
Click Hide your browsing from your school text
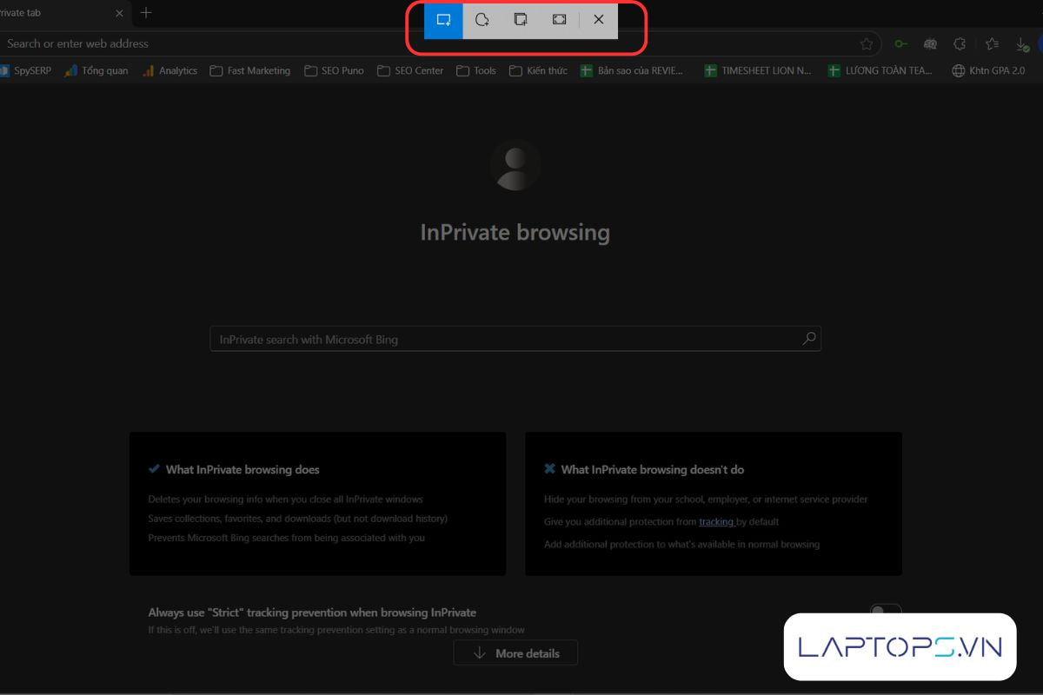tap(706, 500)
